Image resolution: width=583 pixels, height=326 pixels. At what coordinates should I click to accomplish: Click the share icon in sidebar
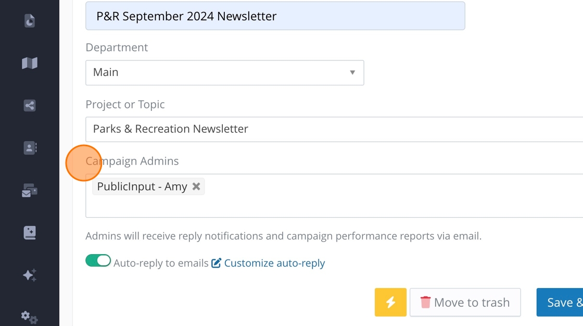point(30,106)
